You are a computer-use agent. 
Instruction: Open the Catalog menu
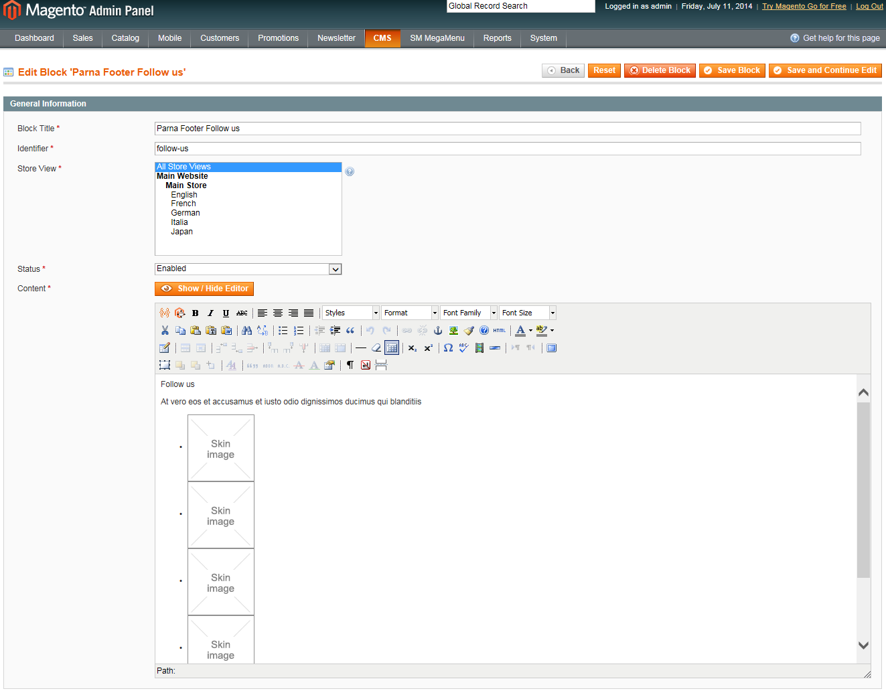(x=125, y=38)
